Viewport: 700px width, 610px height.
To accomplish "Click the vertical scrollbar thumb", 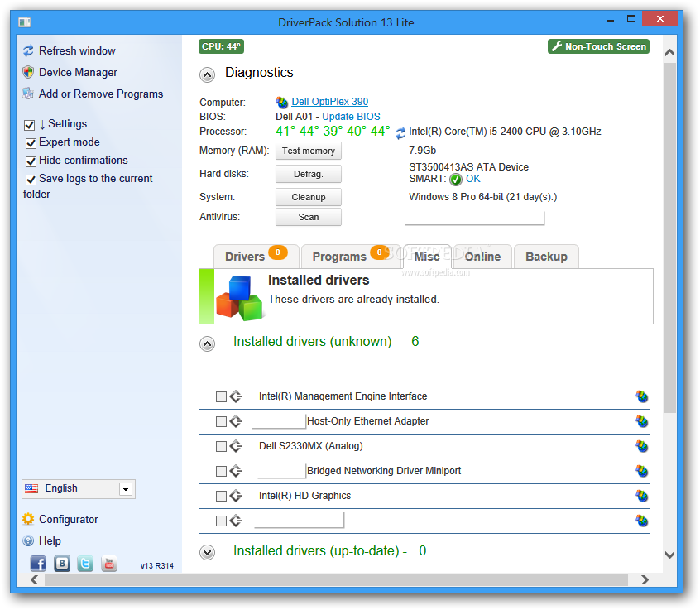I will tap(669, 238).
